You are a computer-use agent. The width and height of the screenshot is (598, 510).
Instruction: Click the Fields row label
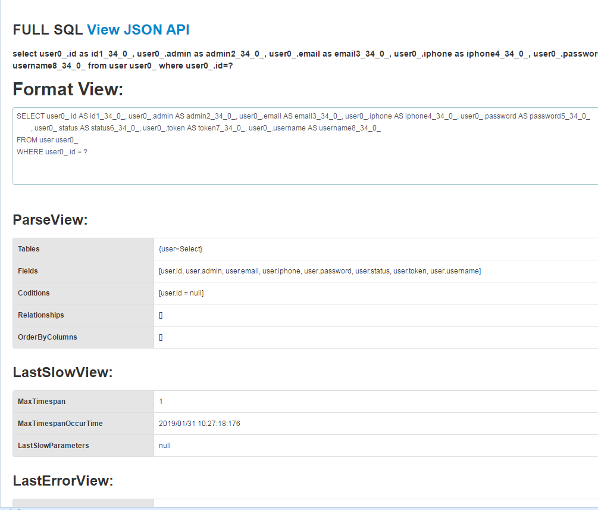pos(28,271)
